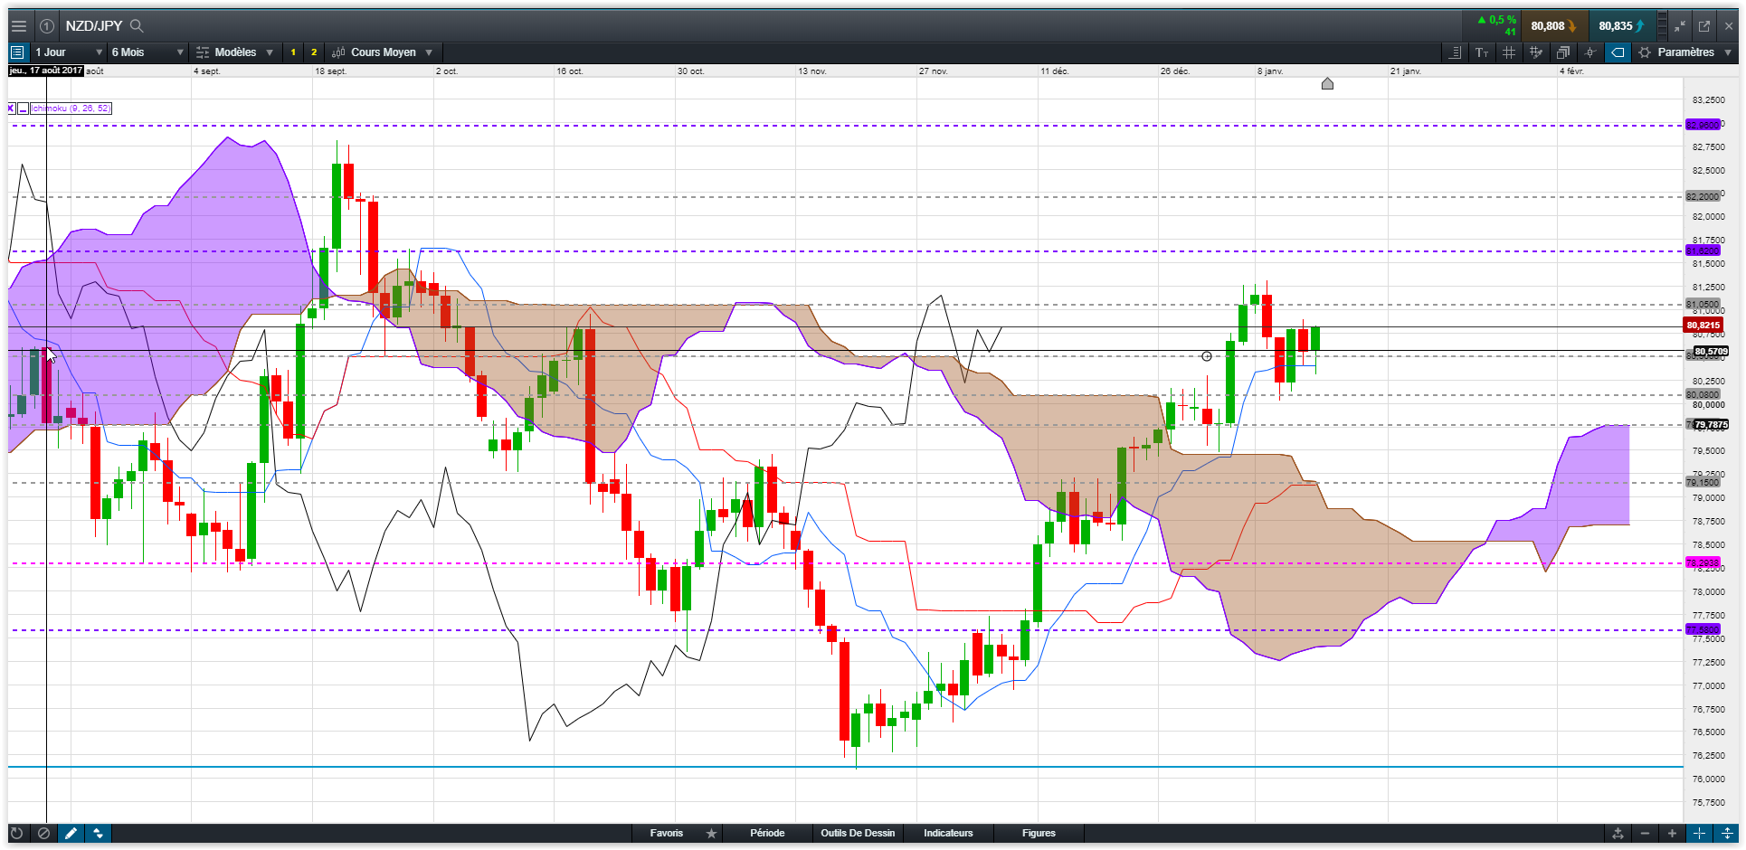Image resolution: width=1746 pixels, height=850 pixels.
Task: Open the 1 Jour interval dropdown
Action: tap(69, 52)
